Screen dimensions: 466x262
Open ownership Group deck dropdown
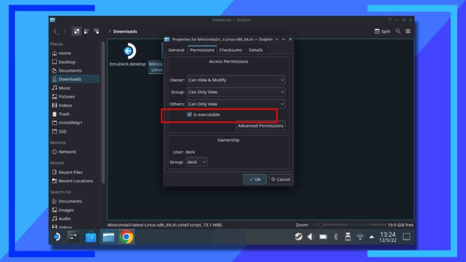click(197, 162)
